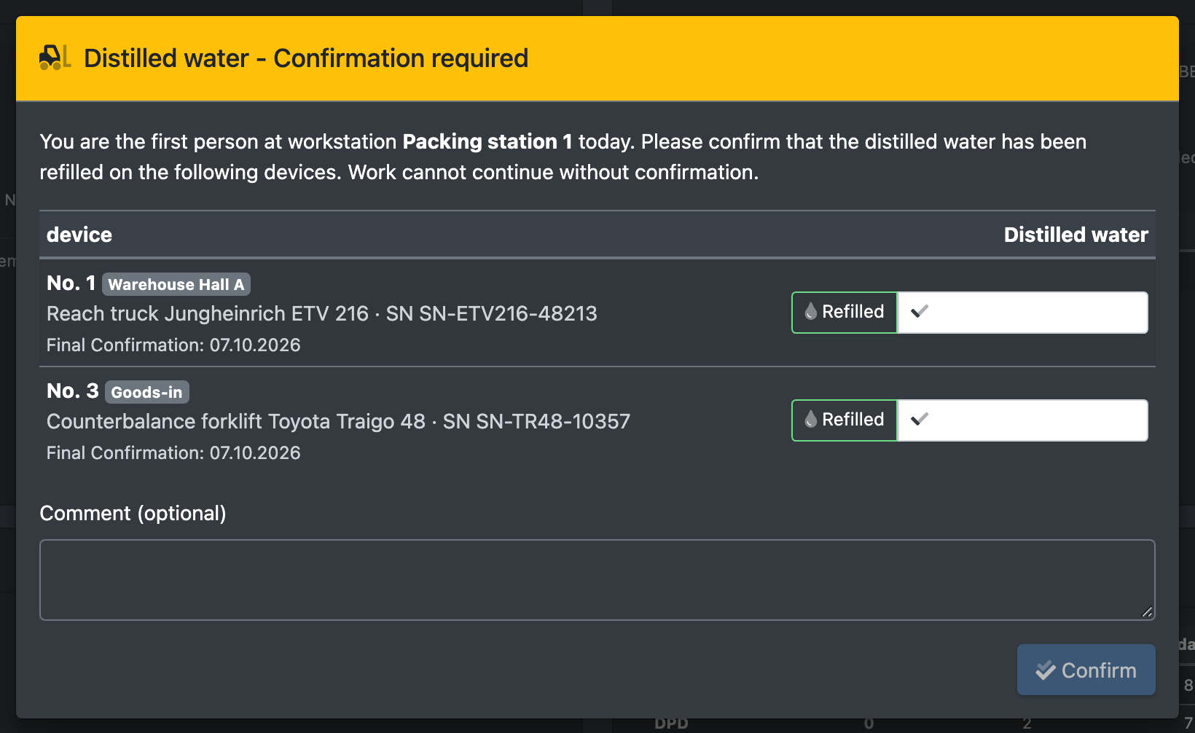
Task: Click the Distilled water column header
Action: click(1075, 235)
